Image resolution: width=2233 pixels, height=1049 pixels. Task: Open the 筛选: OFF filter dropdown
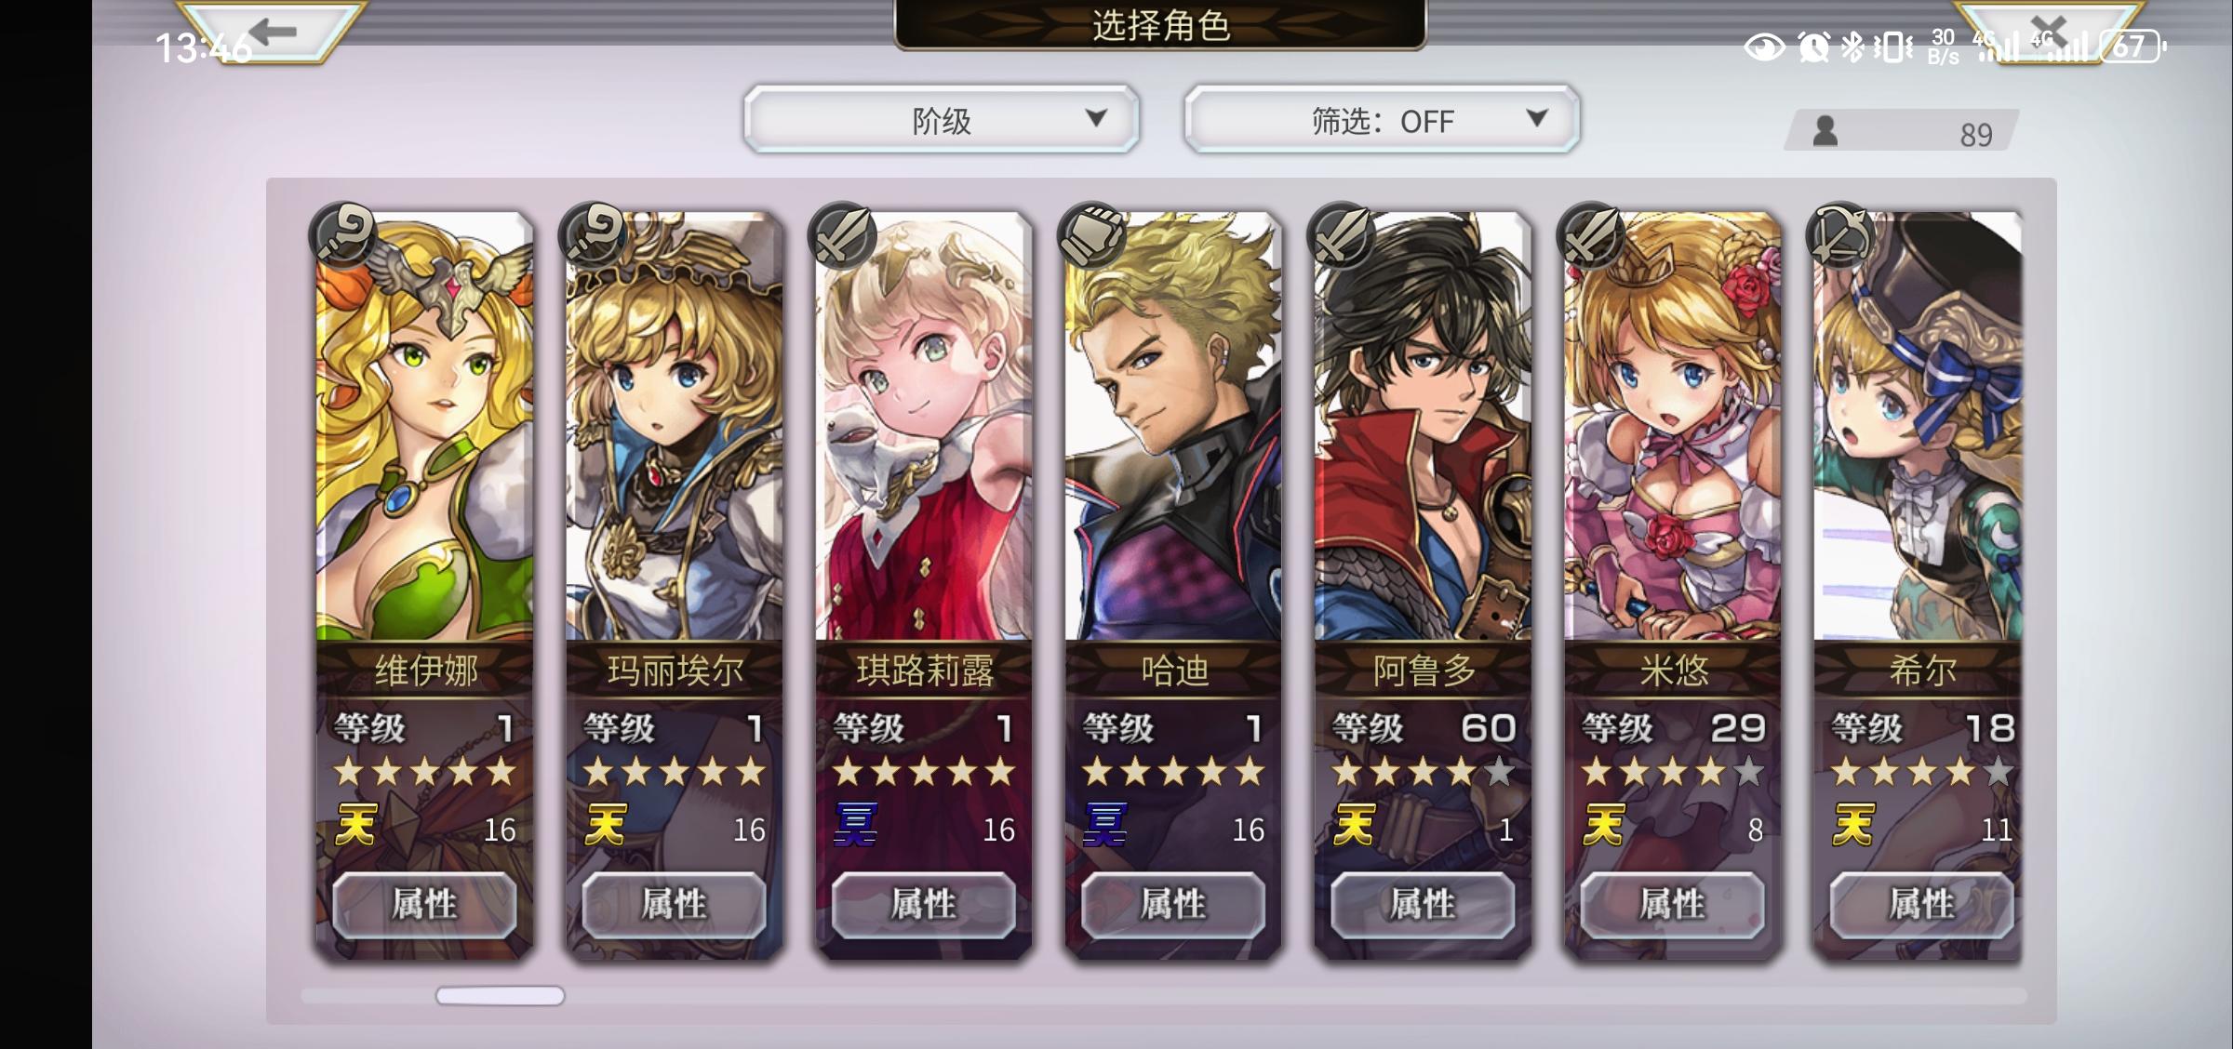click(x=1383, y=119)
